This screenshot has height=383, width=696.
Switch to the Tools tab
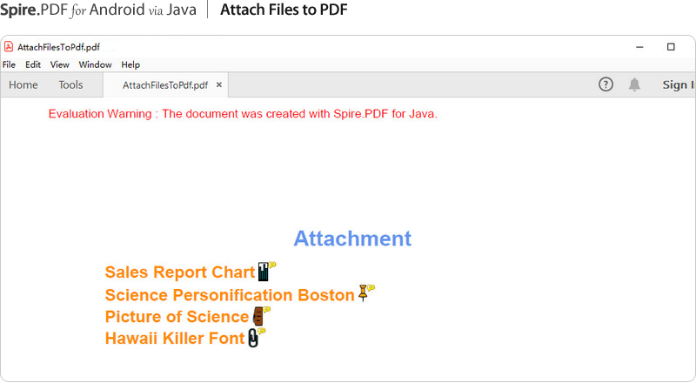pyautogui.click(x=70, y=85)
